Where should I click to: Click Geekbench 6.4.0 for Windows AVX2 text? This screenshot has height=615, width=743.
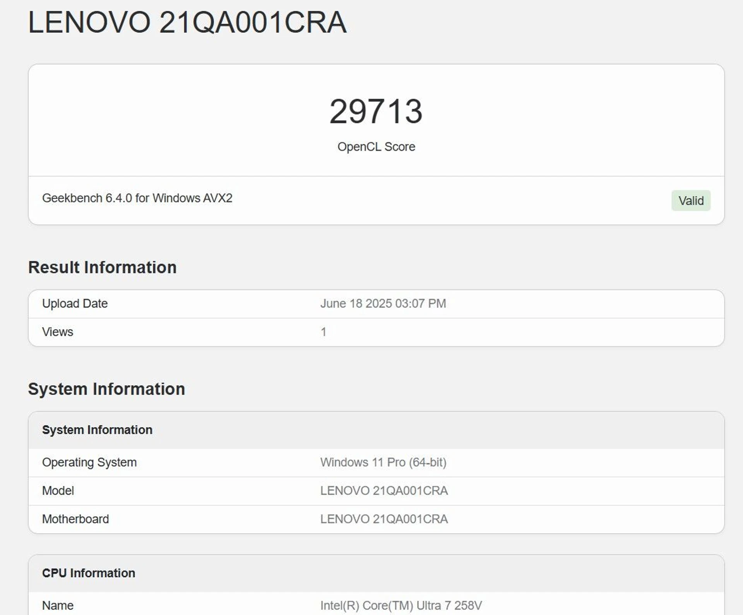coord(137,198)
